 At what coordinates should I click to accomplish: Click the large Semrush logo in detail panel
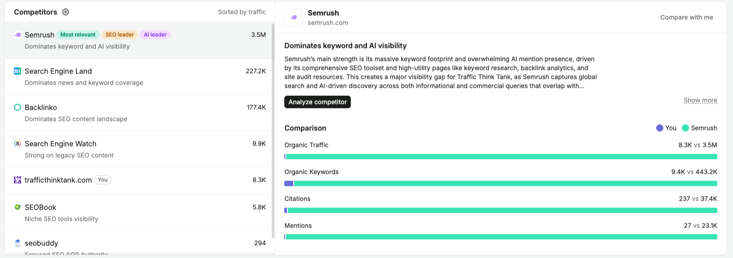click(x=293, y=17)
